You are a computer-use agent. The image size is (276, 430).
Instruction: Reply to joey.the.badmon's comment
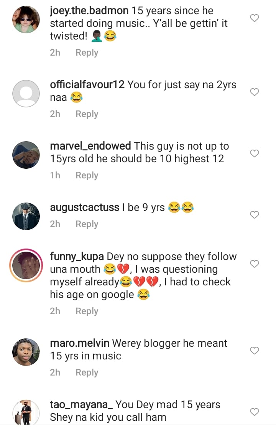(87, 53)
